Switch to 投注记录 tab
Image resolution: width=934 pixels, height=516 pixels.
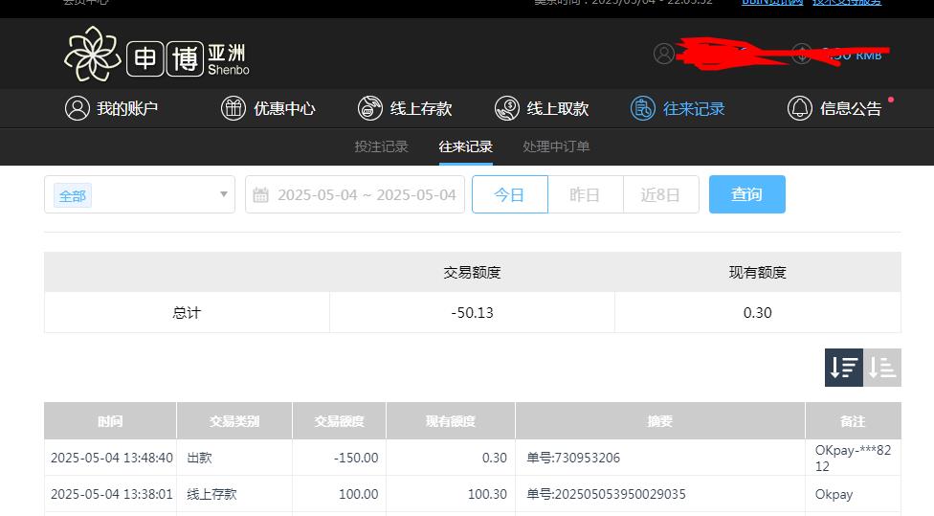[x=381, y=146]
